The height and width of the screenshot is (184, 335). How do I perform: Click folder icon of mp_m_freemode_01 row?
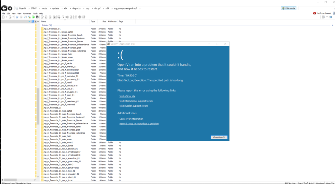click(42, 108)
